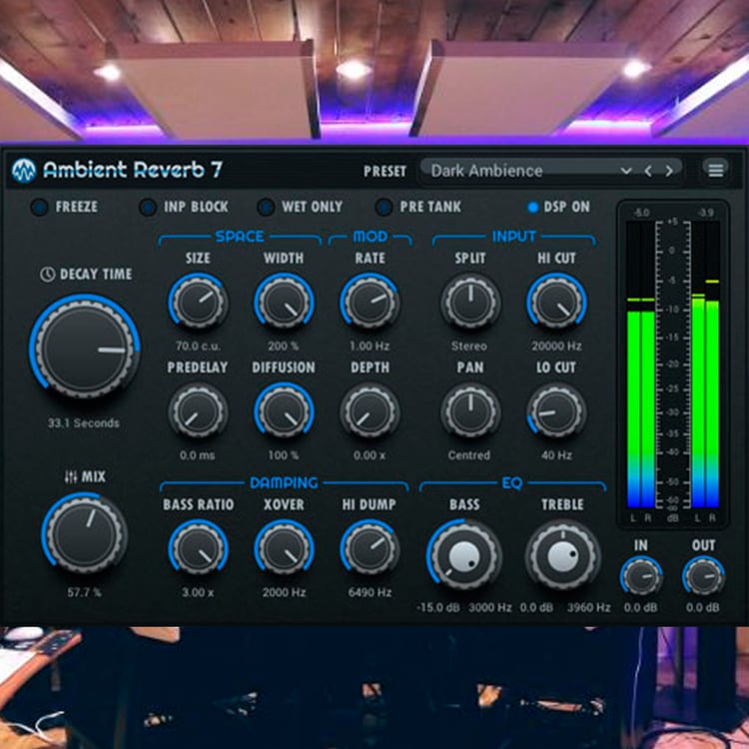Select the previous preset arrow
The width and height of the screenshot is (749, 749).
coord(648,171)
